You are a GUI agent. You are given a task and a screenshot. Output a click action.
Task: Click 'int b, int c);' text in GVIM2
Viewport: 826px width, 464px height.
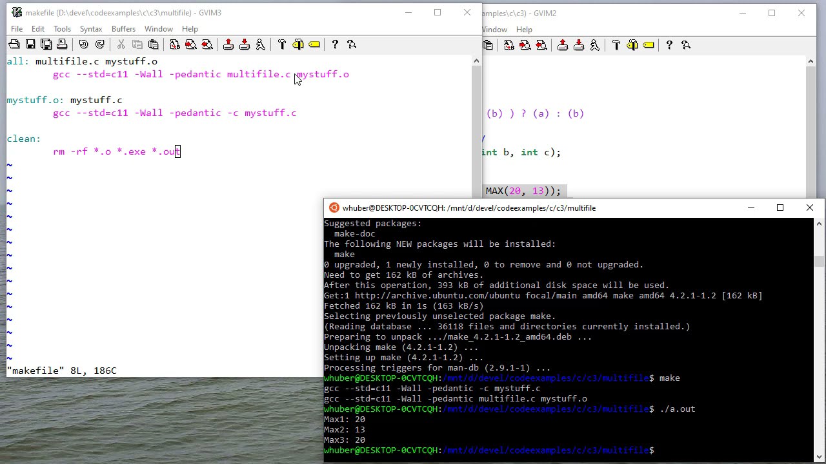pyautogui.click(x=521, y=152)
